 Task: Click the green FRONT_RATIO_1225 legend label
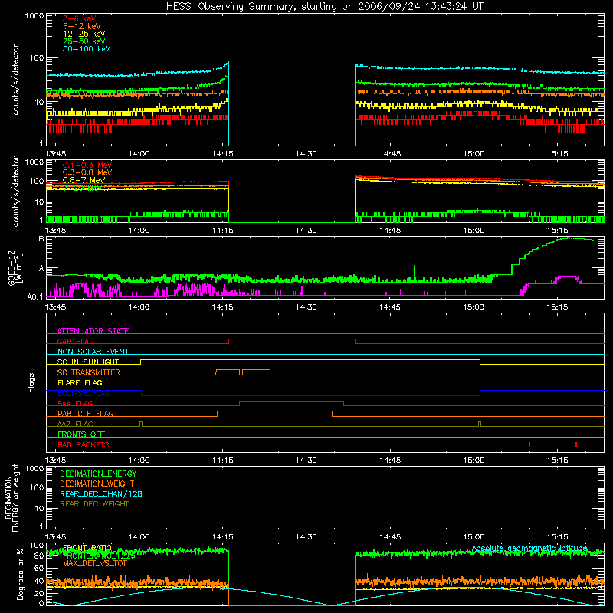pyautogui.click(x=99, y=555)
